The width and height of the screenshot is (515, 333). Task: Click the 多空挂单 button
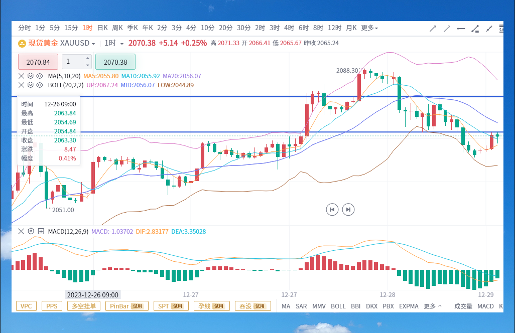[x=84, y=306]
